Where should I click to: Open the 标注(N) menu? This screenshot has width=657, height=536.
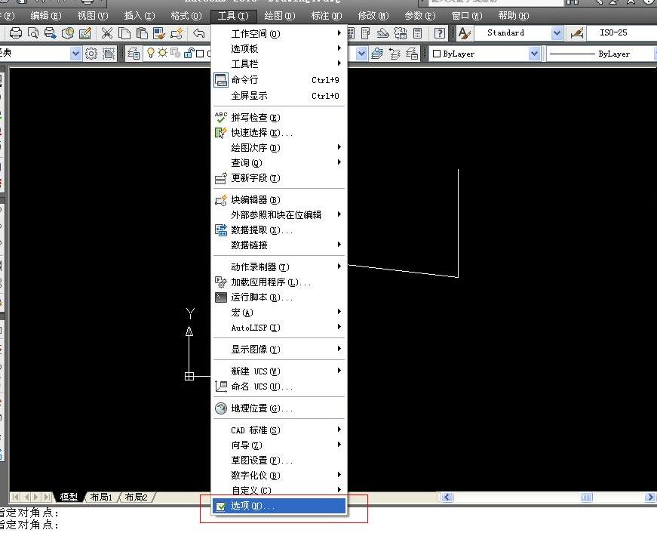pos(327,16)
